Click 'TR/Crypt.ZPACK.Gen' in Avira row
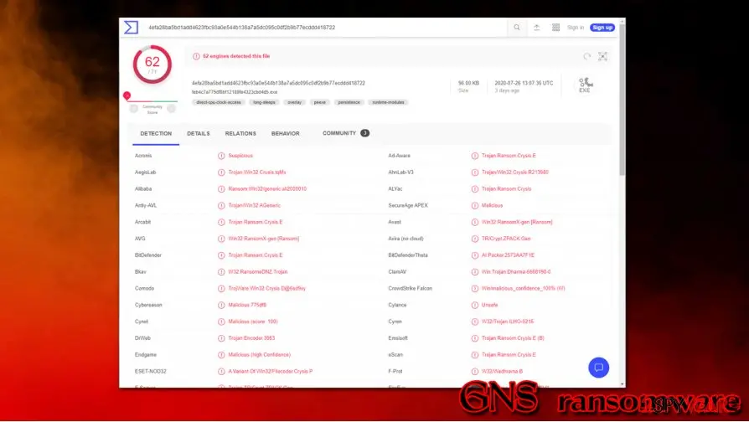 pyautogui.click(x=506, y=239)
